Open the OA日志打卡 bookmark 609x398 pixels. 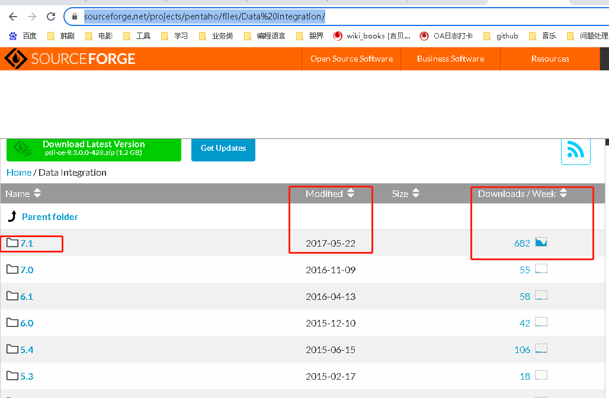[x=446, y=36]
